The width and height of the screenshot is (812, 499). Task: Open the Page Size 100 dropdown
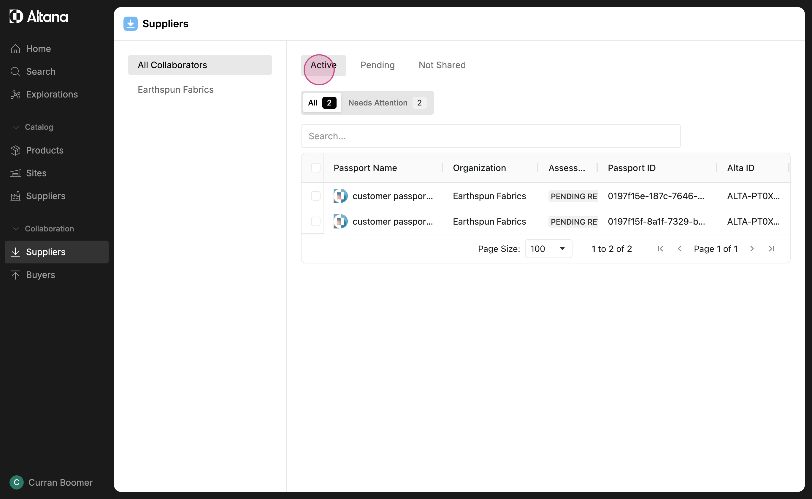click(548, 249)
